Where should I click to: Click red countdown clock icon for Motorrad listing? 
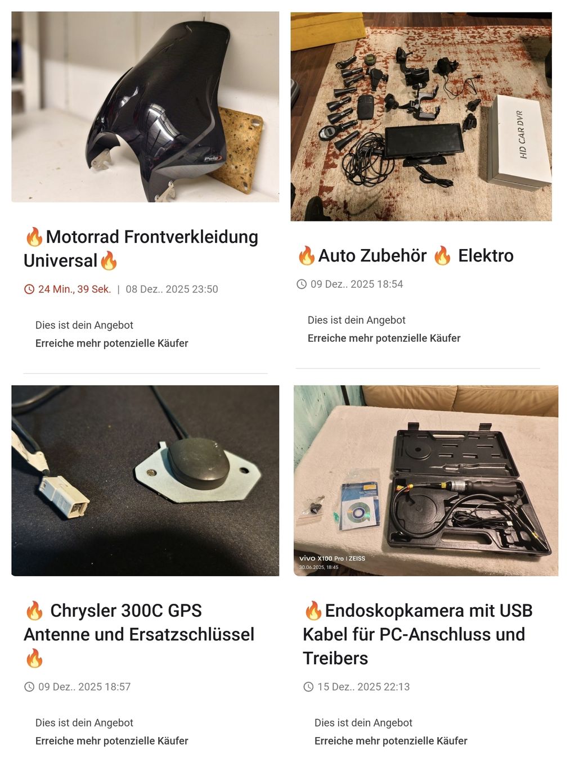click(x=29, y=289)
